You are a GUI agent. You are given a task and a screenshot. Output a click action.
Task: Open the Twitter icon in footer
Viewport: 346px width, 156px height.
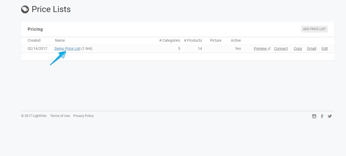point(330,116)
